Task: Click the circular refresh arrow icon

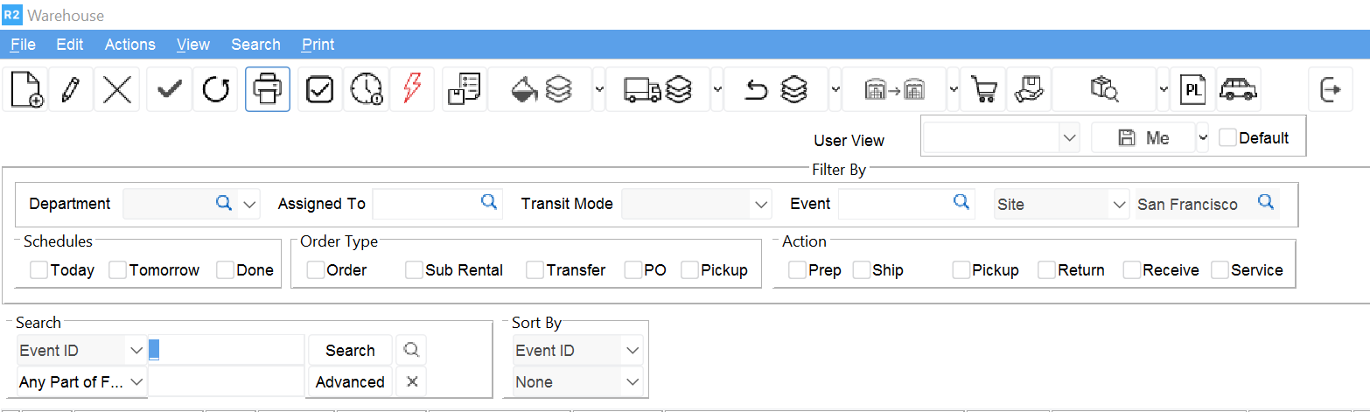Action: [215, 89]
